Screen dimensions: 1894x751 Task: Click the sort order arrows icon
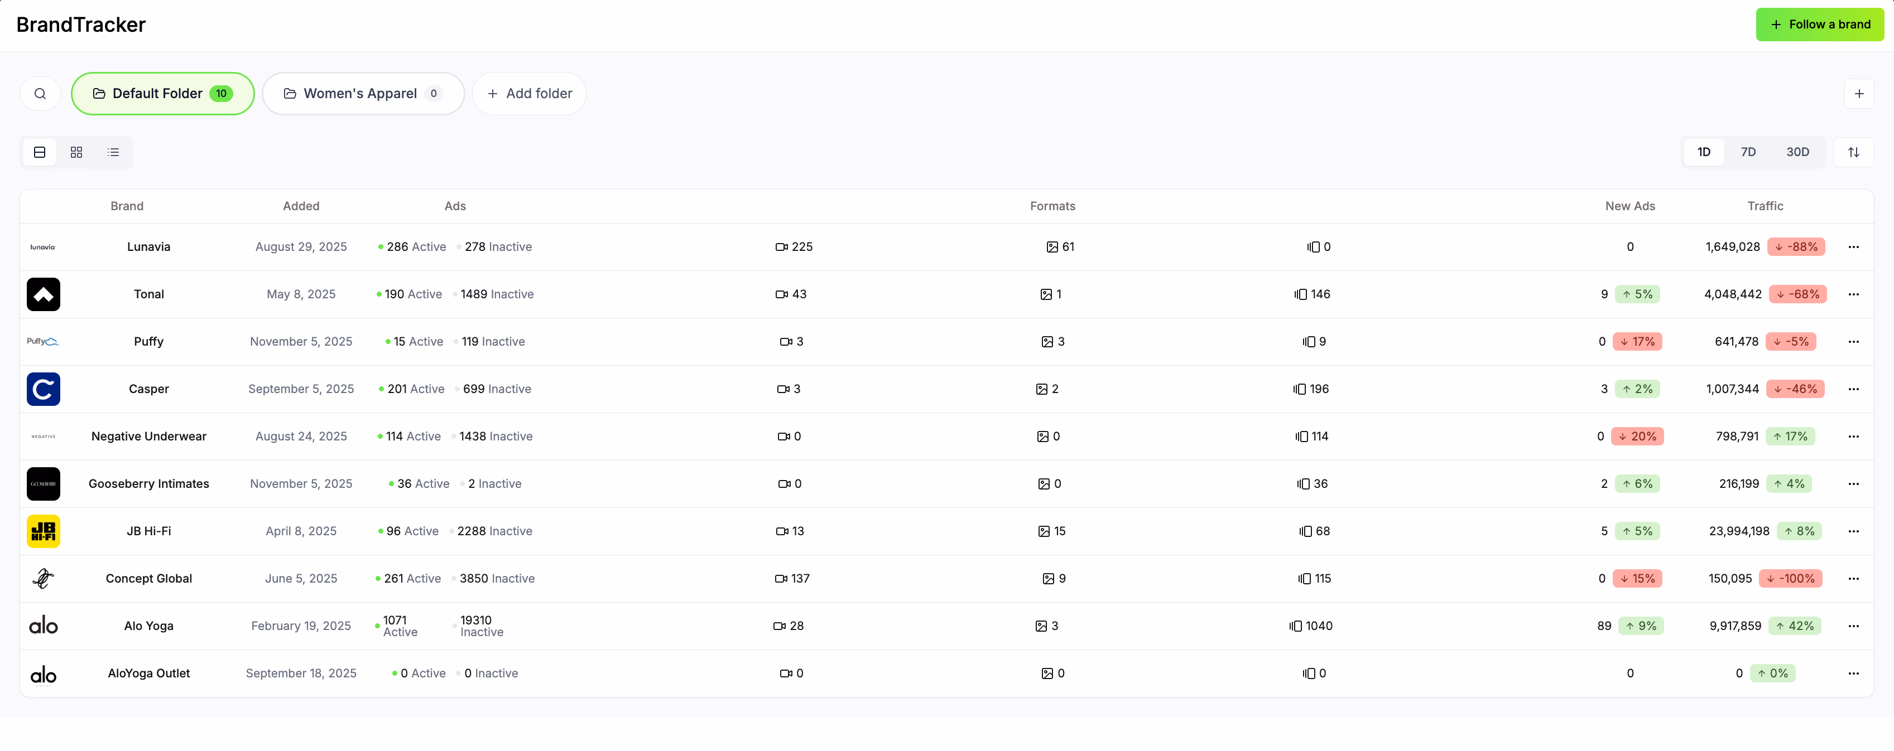click(x=1854, y=152)
